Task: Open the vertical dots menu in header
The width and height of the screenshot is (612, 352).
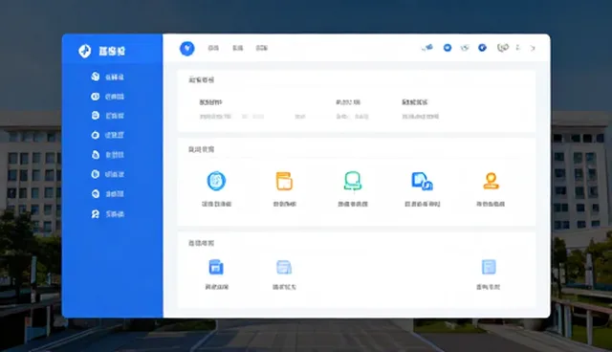Action: pos(518,48)
